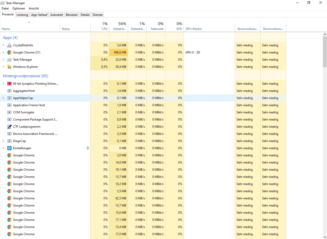
Task: Click Chrome icon of the 19,1 MB process
Action: point(9,170)
